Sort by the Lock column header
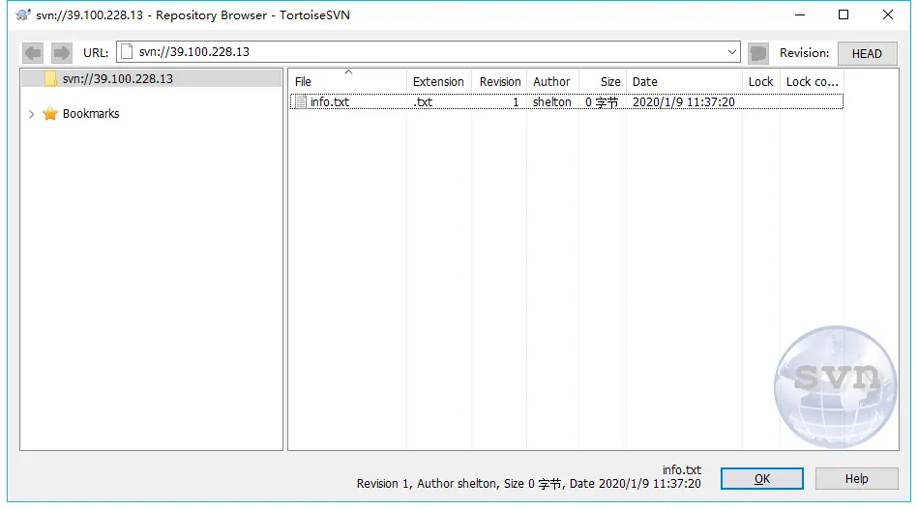This screenshot has width=918, height=509. click(x=760, y=82)
